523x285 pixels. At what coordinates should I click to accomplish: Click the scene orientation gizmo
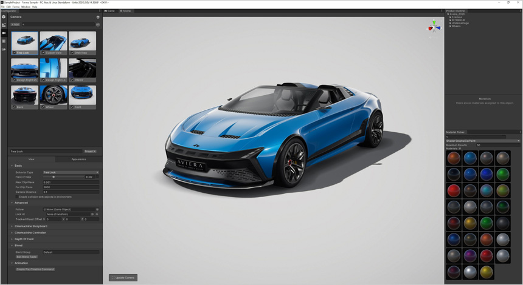coord(434,27)
